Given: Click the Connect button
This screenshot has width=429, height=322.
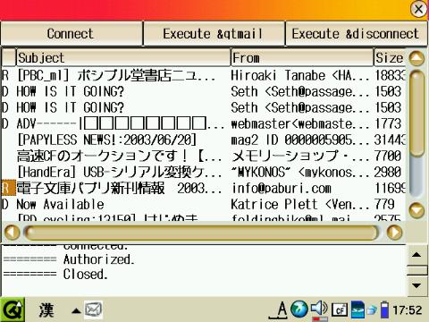Looking at the screenshot, I should click(x=71, y=34).
